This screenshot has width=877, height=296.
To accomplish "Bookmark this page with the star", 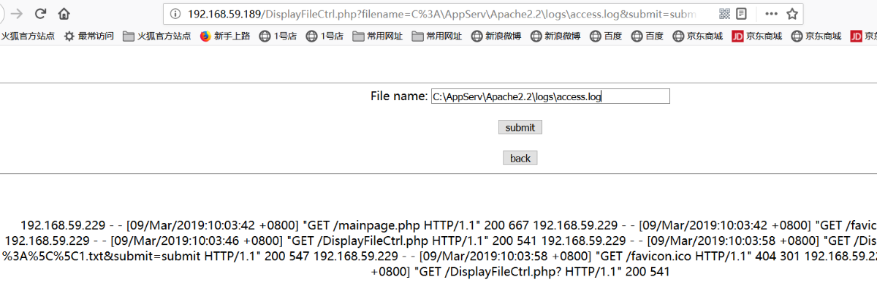I will [x=791, y=14].
